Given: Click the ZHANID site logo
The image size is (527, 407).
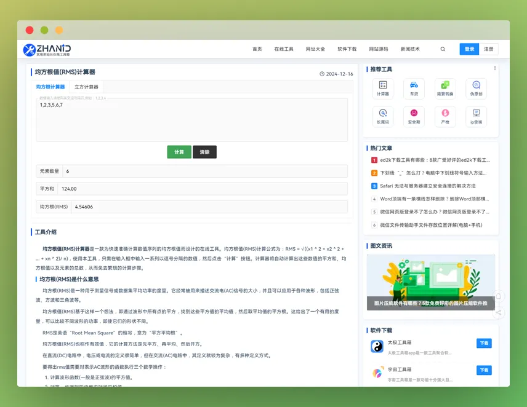Looking at the screenshot, I should [x=47, y=49].
